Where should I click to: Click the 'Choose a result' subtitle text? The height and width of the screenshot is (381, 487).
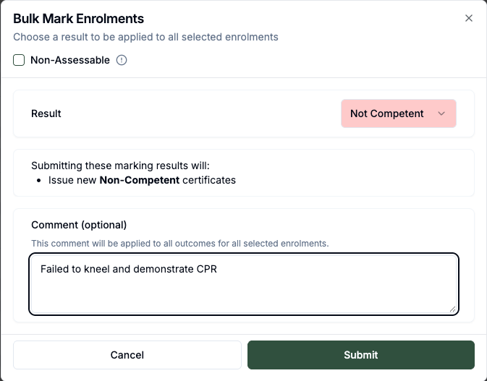tap(145, 37)
